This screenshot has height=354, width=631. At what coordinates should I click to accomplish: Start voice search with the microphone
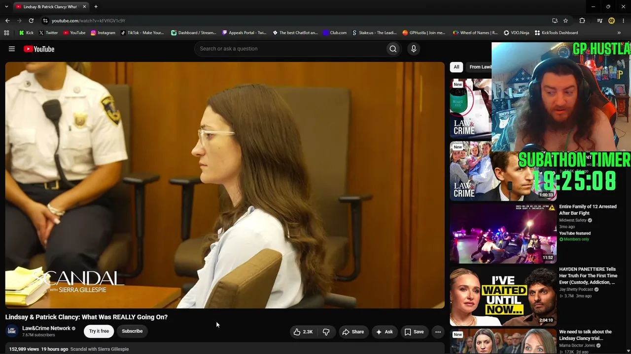coord(414,49)
